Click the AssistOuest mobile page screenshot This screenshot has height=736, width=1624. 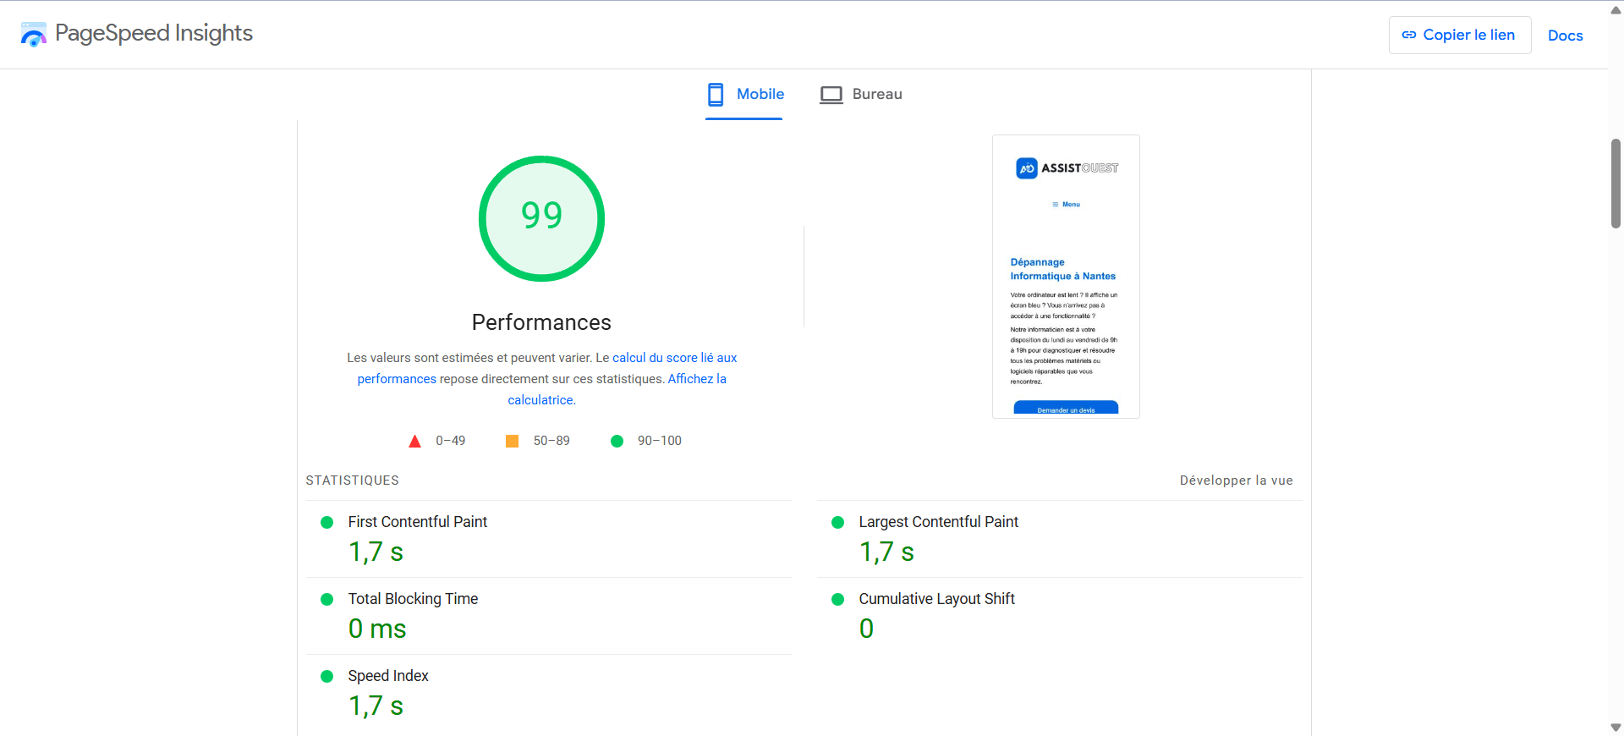tap(1066, 277)
